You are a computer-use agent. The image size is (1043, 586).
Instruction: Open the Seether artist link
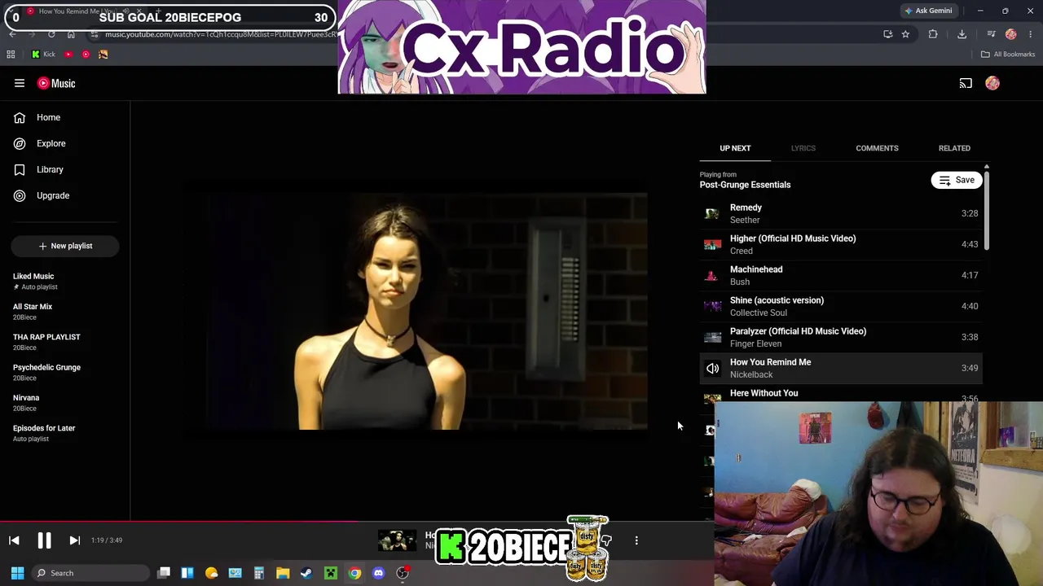745,220
